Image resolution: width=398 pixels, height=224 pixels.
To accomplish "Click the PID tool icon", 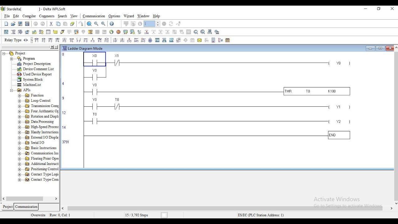I will [157, 40].
